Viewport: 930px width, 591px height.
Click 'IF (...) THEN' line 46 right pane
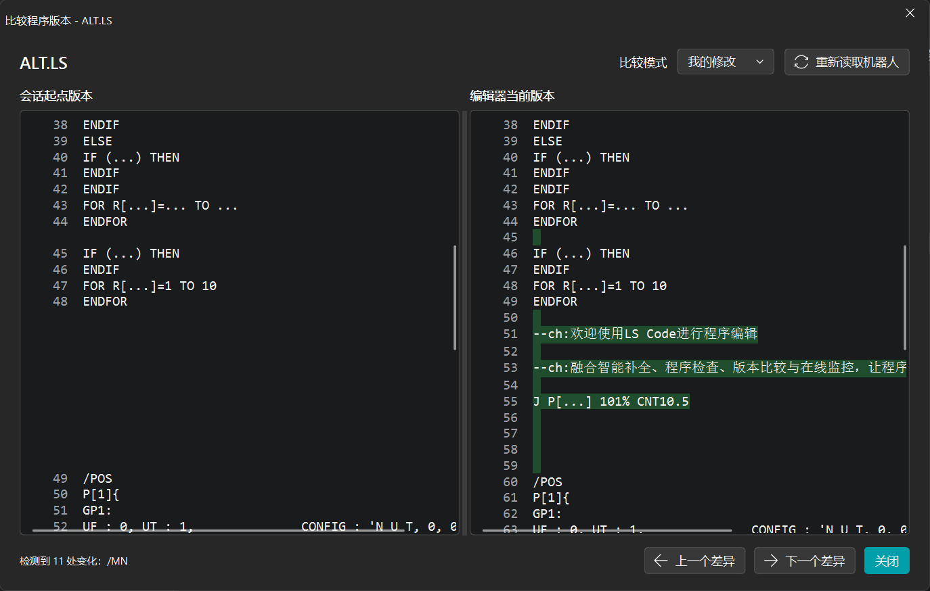point(581,254)
